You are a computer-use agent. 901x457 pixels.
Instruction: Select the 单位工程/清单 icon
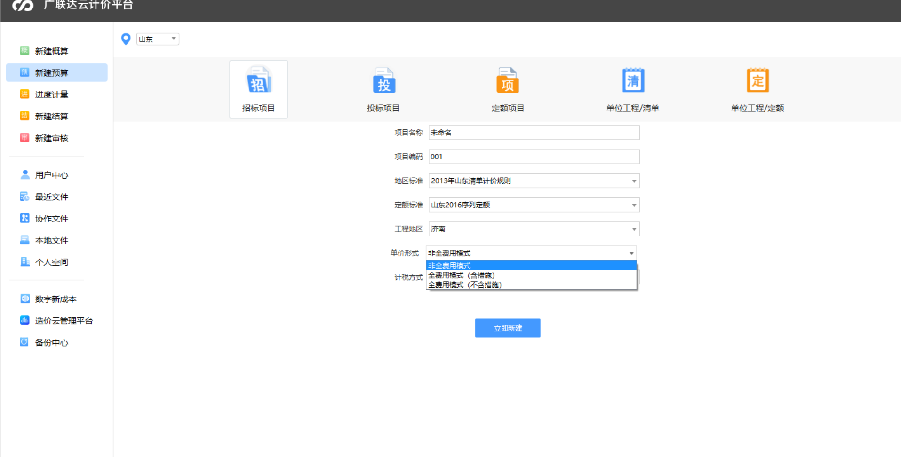[x=633, y=80]
